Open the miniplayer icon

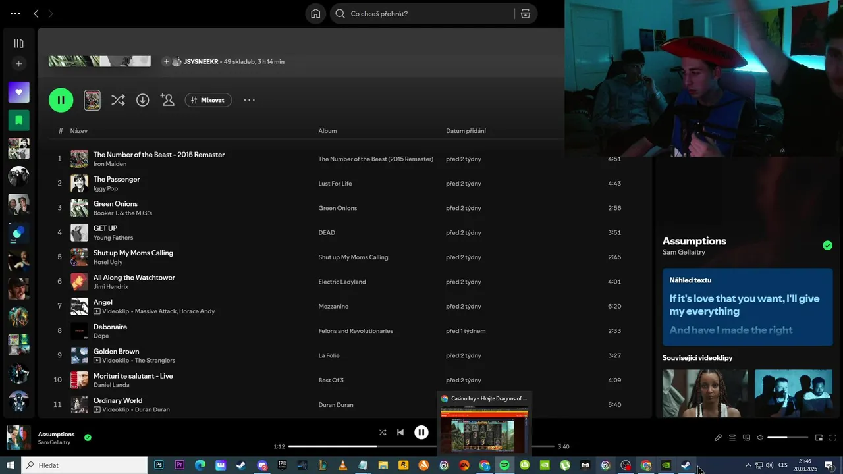(819, 438)
